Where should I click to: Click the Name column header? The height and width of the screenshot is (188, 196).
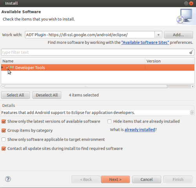(x=73, y=61)
